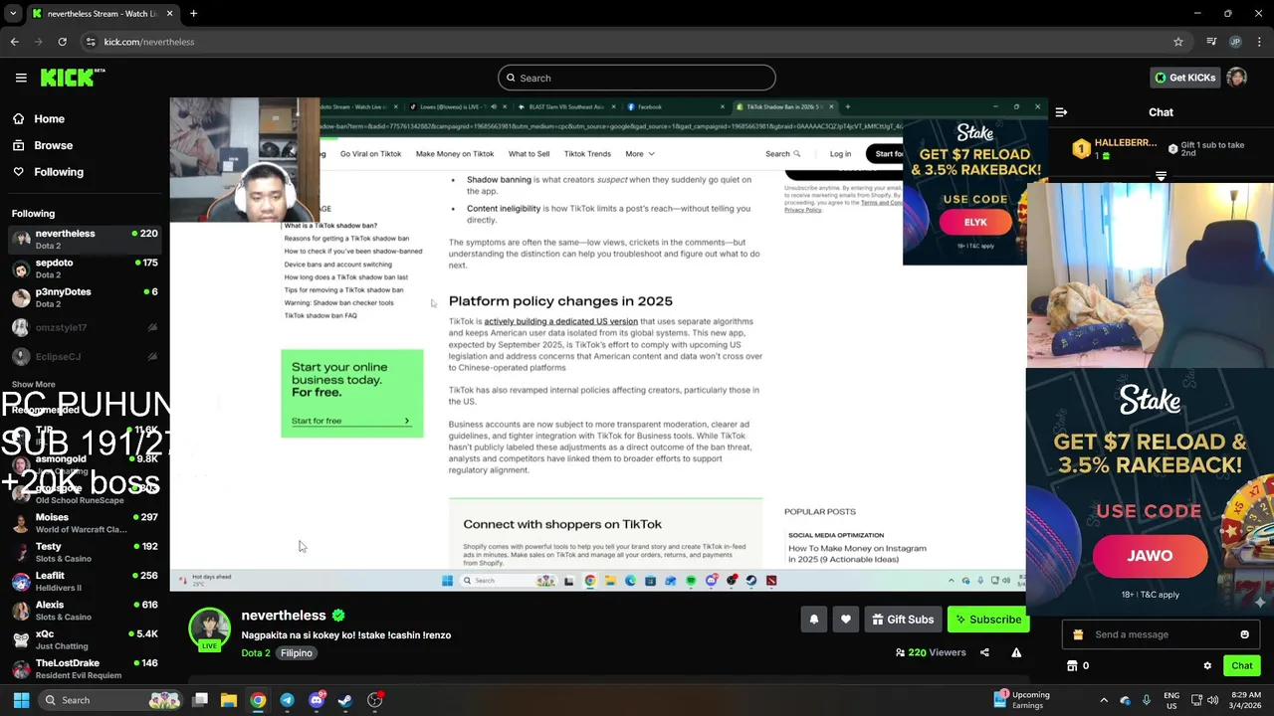Image resolution: width=1274 pixels, height=716 pixels.
Task: Show hidden system tray icons
Action: pyautogui.click(x=1104, y=700)
